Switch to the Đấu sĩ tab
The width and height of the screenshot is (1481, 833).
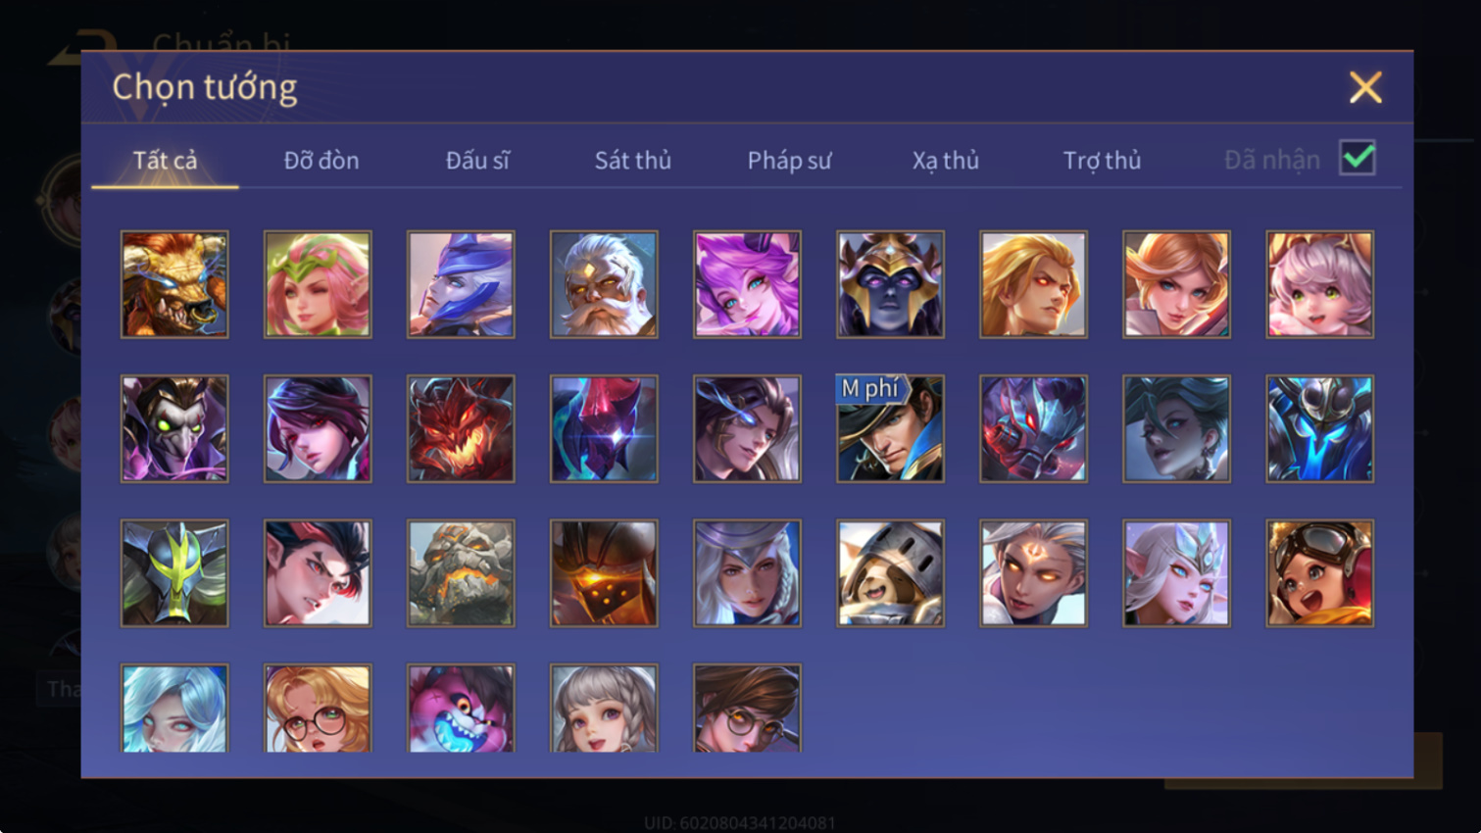[477, 160]
